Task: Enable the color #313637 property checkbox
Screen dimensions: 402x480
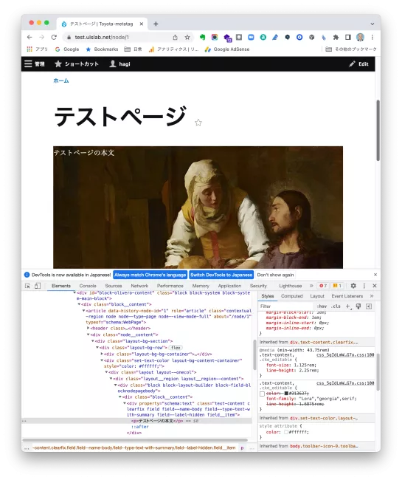Action: point(262,394)
